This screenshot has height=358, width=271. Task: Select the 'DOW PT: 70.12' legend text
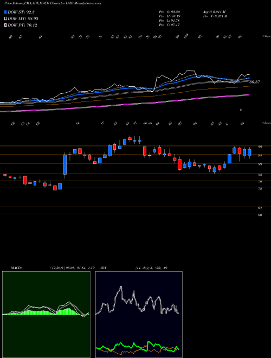pos(22,25)
